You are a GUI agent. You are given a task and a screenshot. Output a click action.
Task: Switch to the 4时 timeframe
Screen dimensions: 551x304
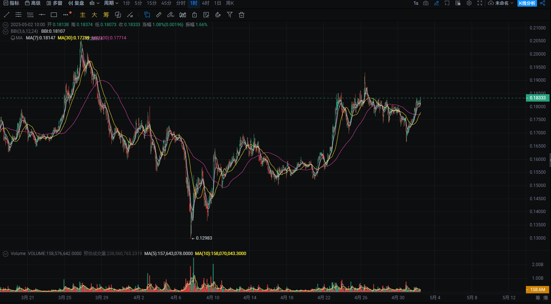(x=206, y=3)
